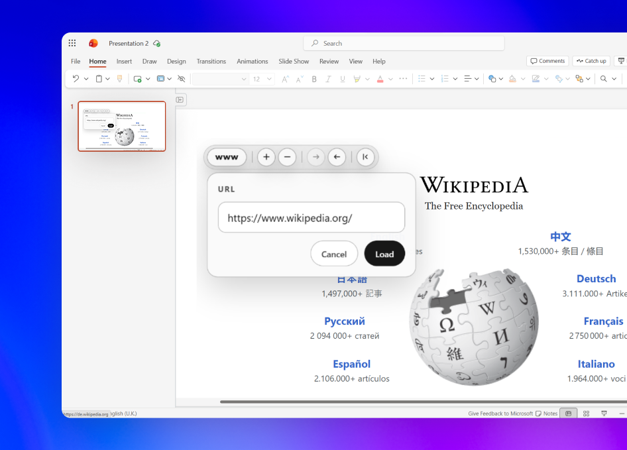
Task: Increase font size
Action: pyautogui.click(x=285, y=79)
